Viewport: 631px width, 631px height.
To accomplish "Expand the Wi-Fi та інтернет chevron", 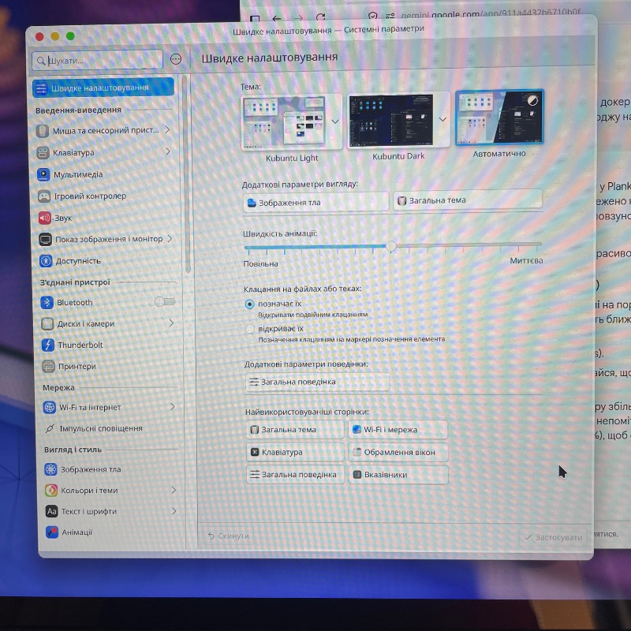I will tap(173, 407).
